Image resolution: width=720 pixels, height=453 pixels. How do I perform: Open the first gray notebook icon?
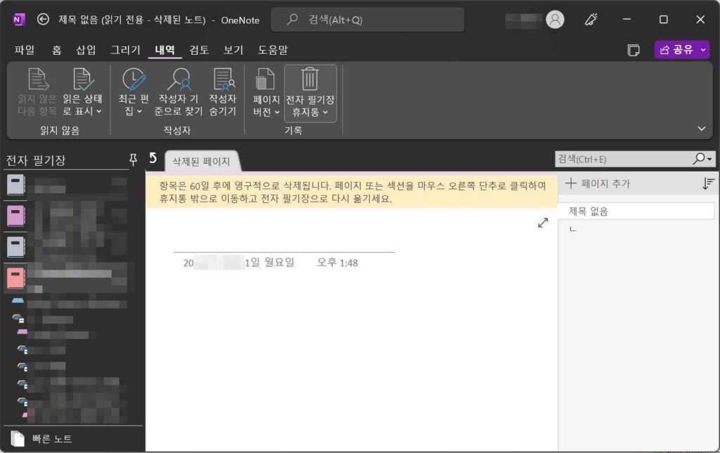coord(16,185)
